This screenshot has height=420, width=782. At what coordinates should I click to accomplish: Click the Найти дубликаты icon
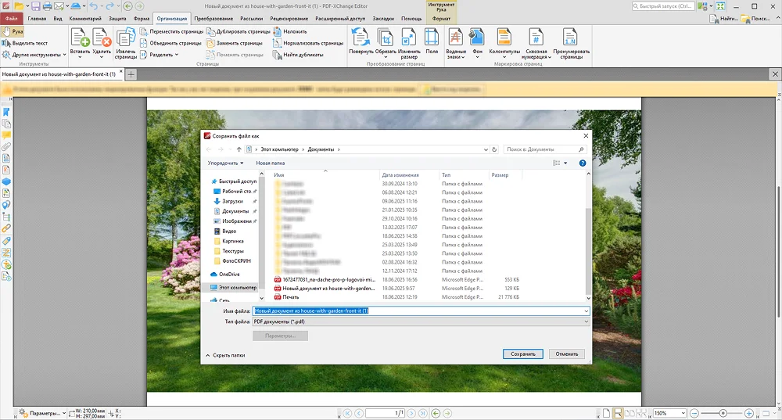278,55
